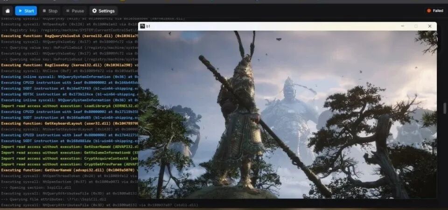Select the NtOpenSection syscall log line
Image resolution: width=448 pixels, height=210 pixels.
point(70,182)
